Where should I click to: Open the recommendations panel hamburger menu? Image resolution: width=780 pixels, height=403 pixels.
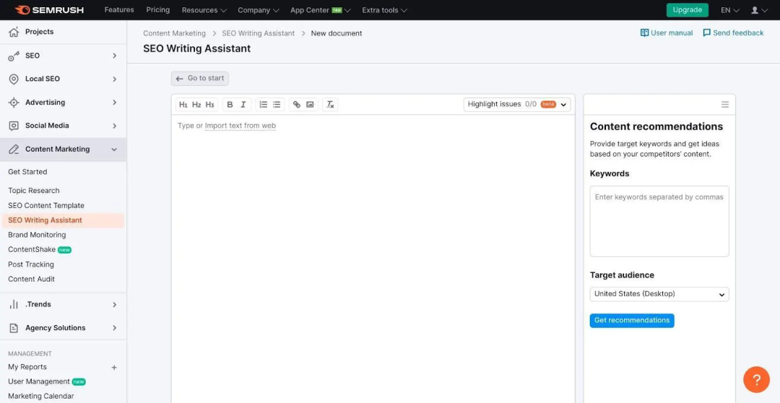(725, 105)
